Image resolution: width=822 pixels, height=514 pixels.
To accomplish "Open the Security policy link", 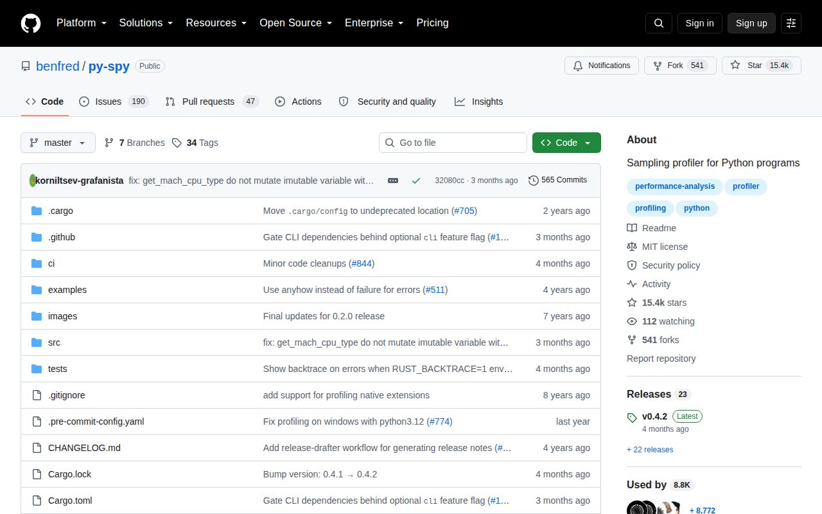I will 663,265.
